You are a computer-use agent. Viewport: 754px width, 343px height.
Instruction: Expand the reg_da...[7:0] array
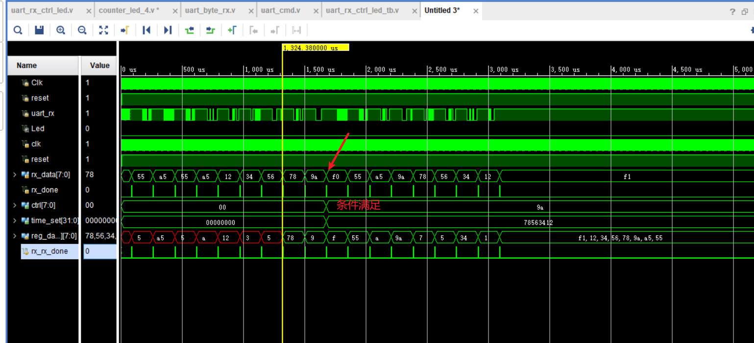pos(15,236)
